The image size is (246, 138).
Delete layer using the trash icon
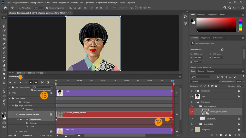click(239, 135)
